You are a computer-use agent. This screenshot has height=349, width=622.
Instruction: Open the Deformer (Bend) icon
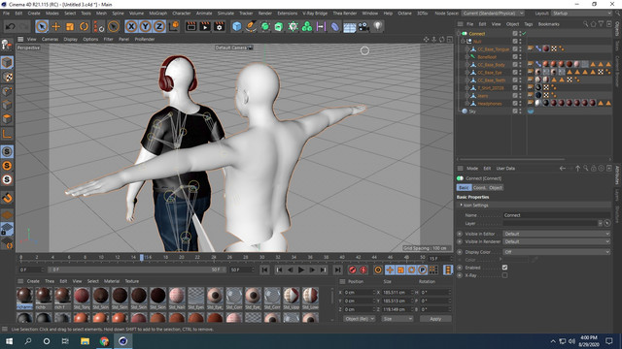[335, 26]
